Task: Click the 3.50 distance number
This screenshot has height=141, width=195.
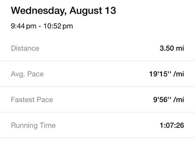Action: pyautogui.click(x=167, y=48)
